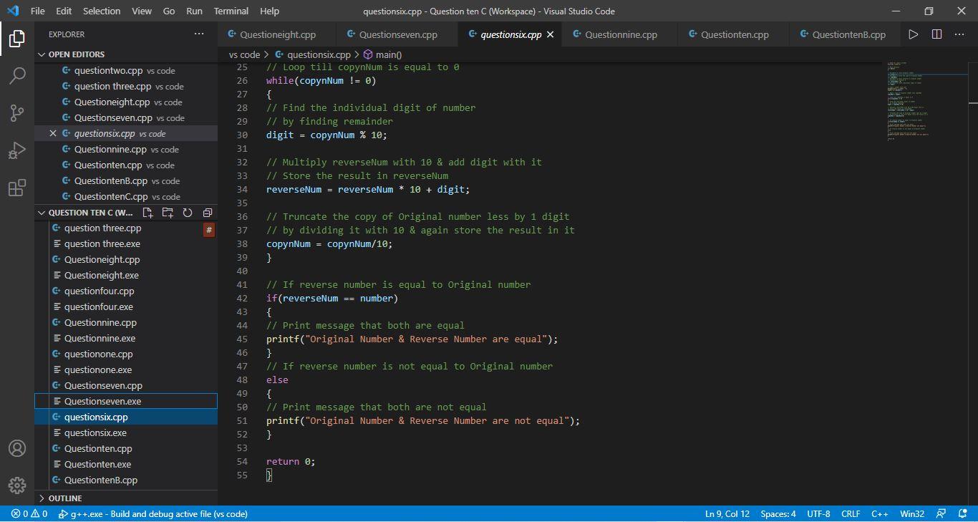Open the Search view in activity bar

[17, 75]
